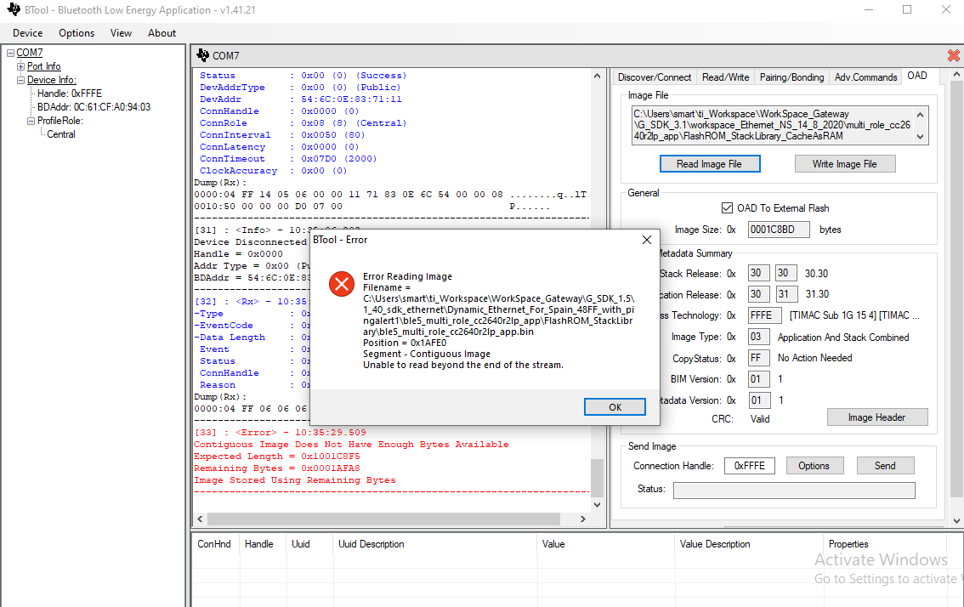This screenshot has height=607, width=964.
Task: Click log pane scroll down arrow
Action: click(x=597, y=505)
